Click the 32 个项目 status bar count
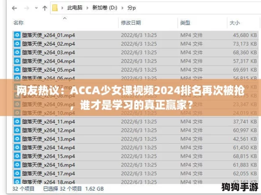 click(x=23, y=189)
